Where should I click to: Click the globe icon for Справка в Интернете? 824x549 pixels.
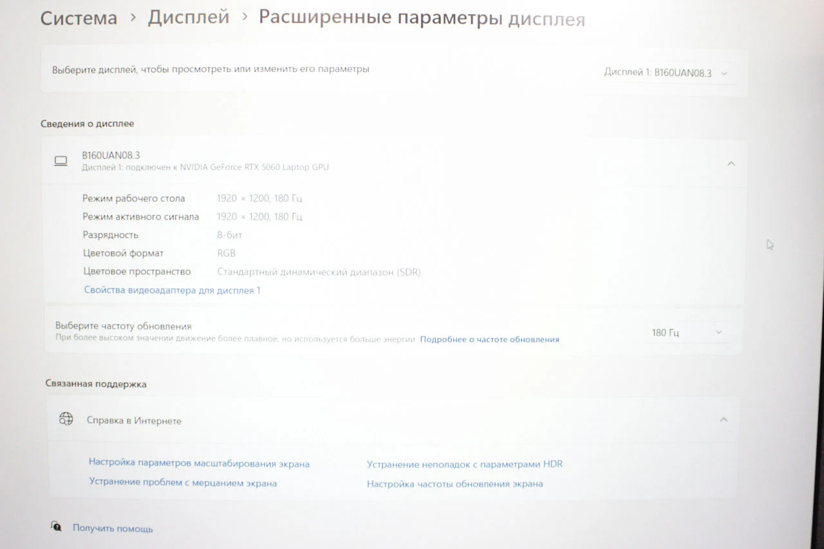click(x=66, y=420)
